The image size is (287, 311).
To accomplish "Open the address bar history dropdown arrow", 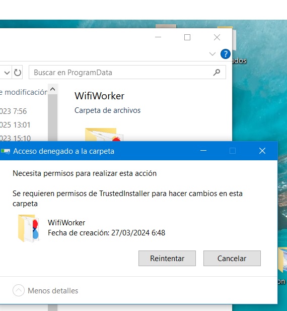I will tap(7, 73).
